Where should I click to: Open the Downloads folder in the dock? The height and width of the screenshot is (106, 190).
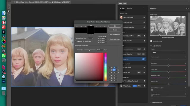coord(4,88)
